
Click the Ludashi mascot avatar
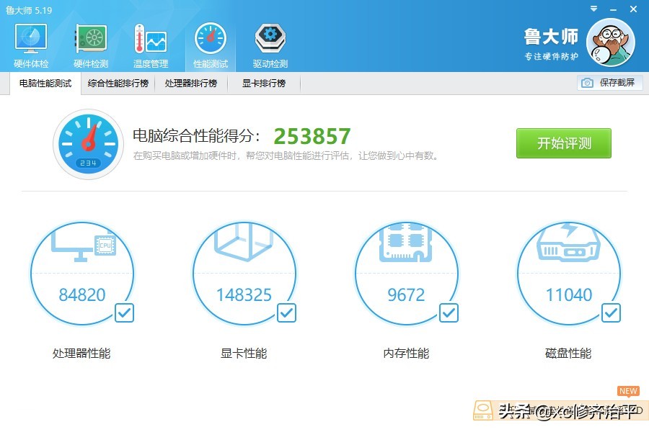tap(611, 42)
